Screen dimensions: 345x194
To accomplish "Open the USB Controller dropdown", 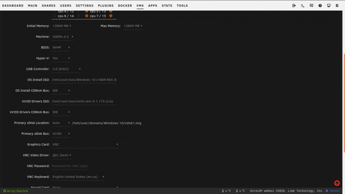I will click(x=66, y=69).
